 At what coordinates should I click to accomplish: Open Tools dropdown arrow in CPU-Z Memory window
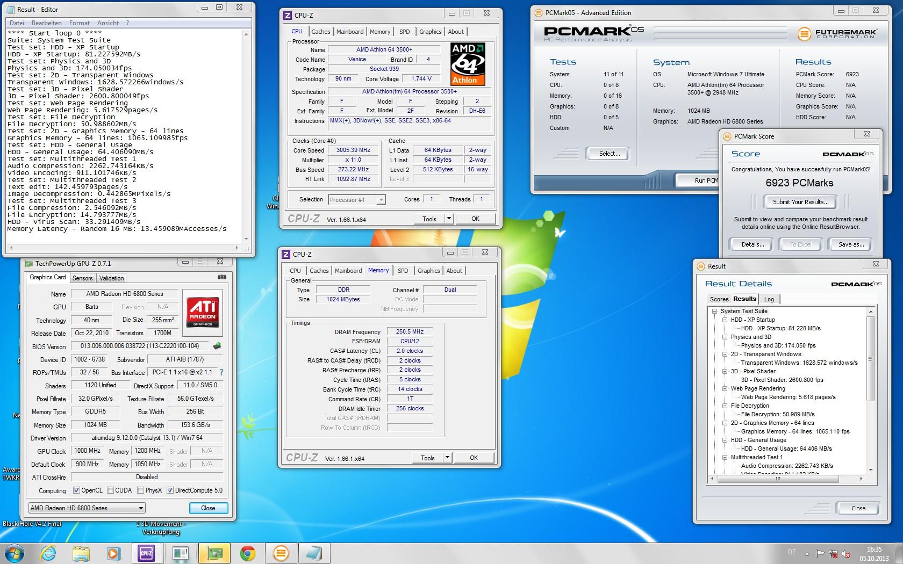coord(448,458)
